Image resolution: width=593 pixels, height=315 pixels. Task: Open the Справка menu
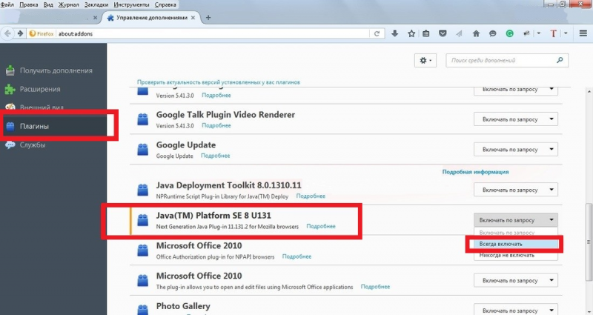point(165,4)
